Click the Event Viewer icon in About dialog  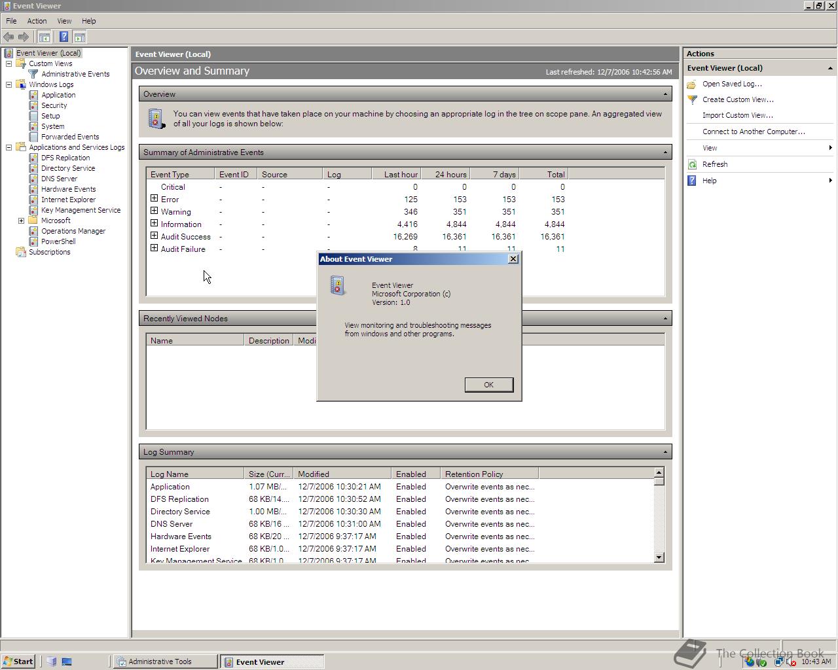[x=338, y=286]
